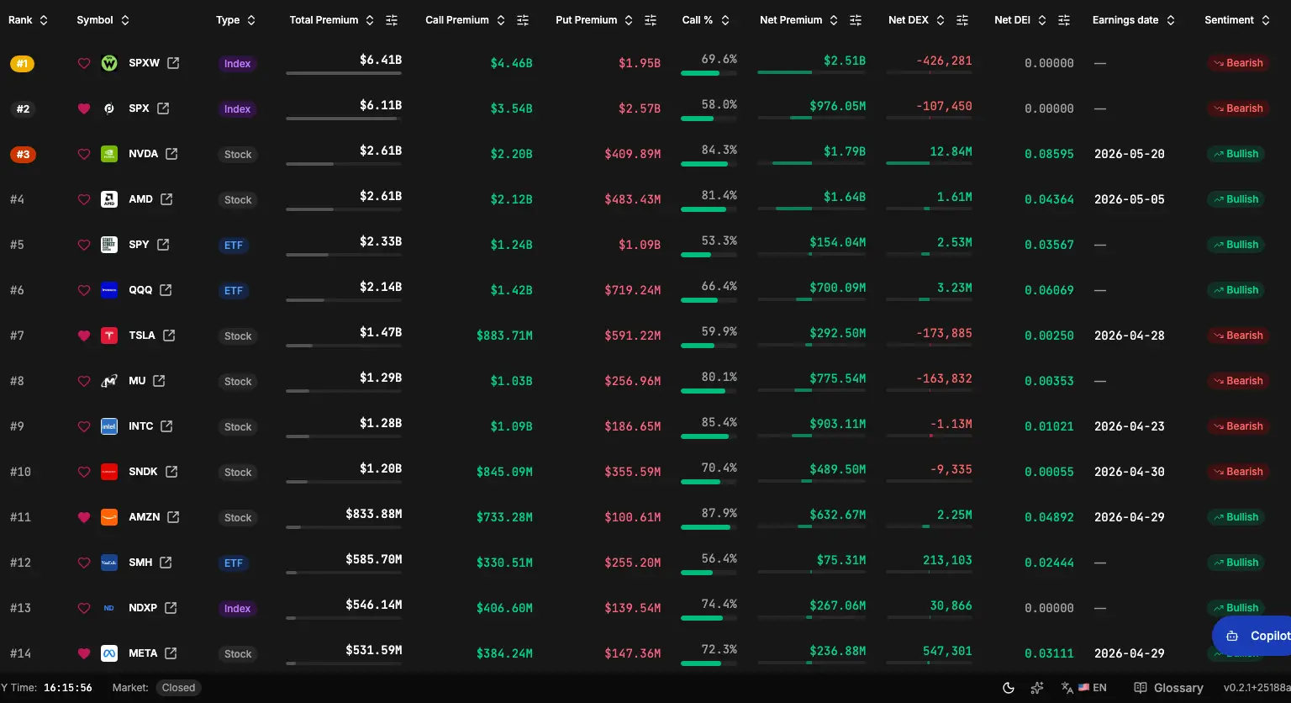Sort by the Call % column header

tap(706, 20)
